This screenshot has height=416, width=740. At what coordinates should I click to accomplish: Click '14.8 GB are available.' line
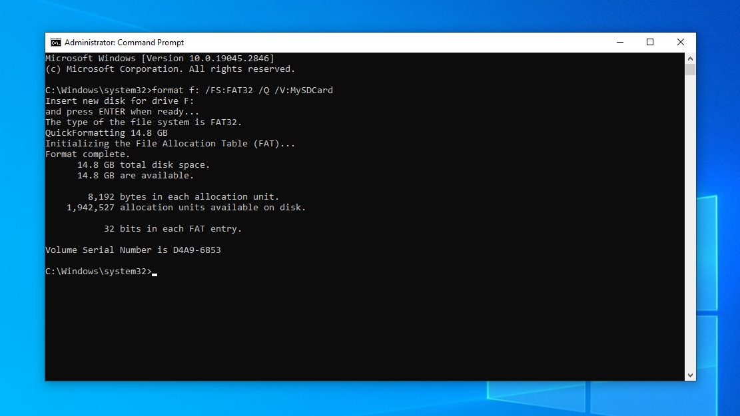[135, 176]
